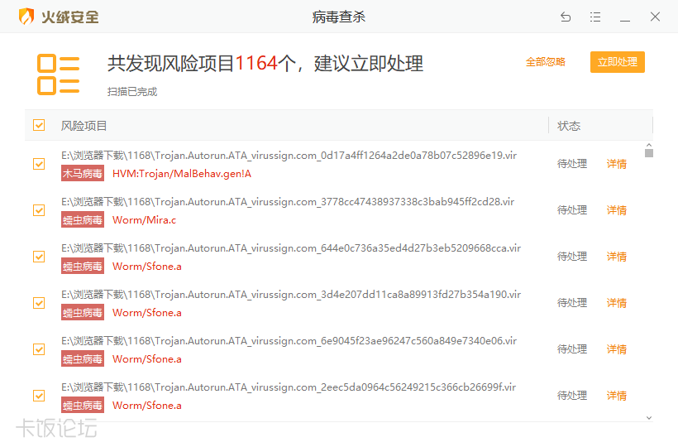Uncheck the HVM:Trojan/MalBehav.gen!A item checkbox

pyautogui.click(x=39, y=164)
